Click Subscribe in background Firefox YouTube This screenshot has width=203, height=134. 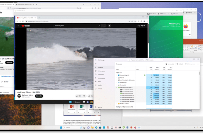tap(9, 62)
